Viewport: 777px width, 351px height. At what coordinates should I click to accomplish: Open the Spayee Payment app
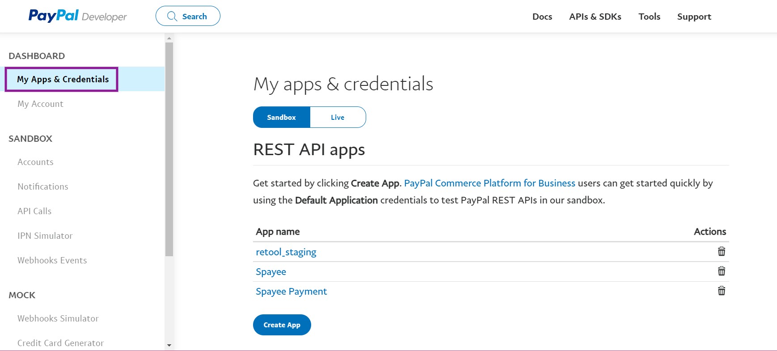291,292
